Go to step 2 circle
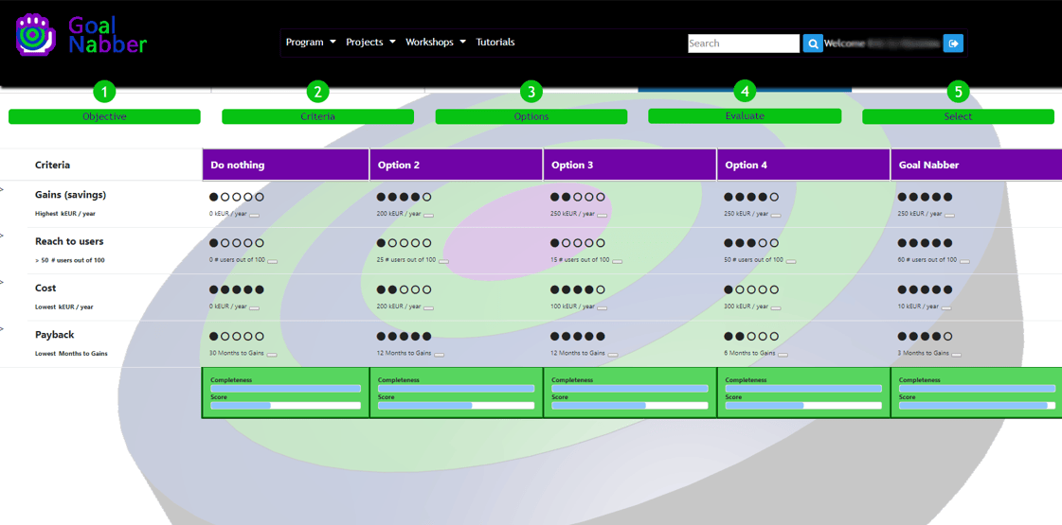This screenshot has width=1062, height=525. [x=317, y=92]
